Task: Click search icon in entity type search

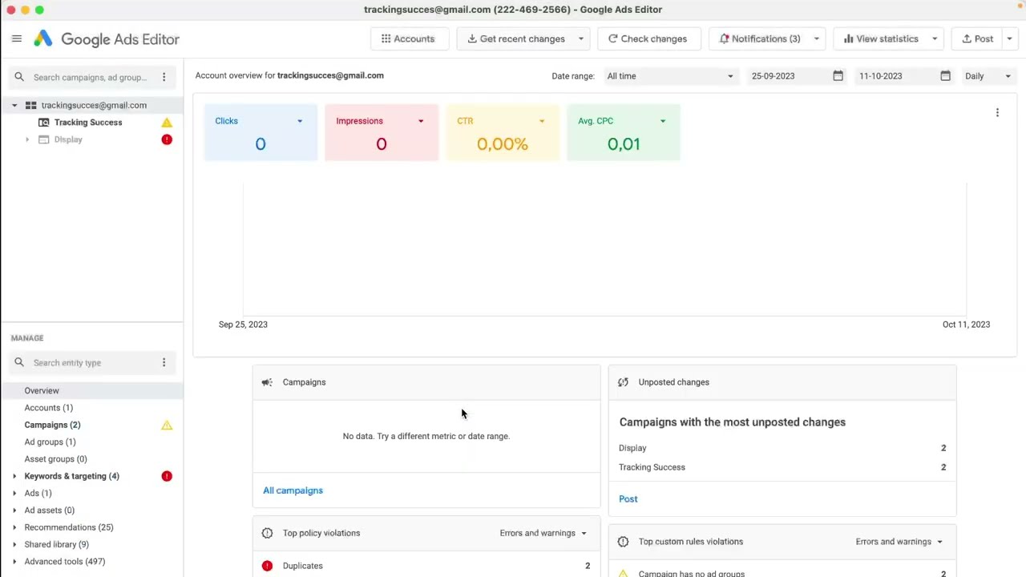Action: coord(19,362)
